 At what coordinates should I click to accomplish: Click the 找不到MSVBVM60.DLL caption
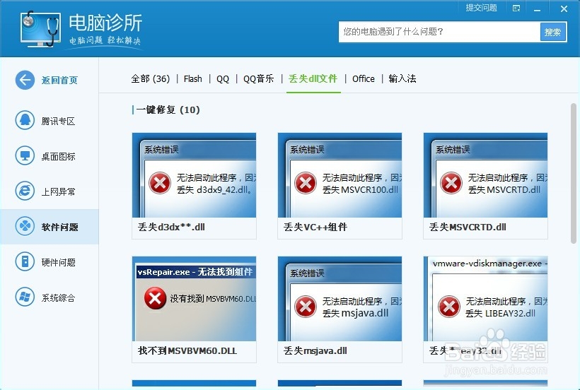pos(187,351)
